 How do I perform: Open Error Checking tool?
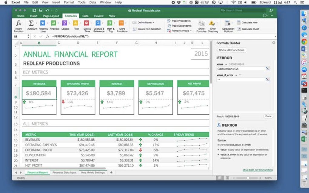[213, 26]
